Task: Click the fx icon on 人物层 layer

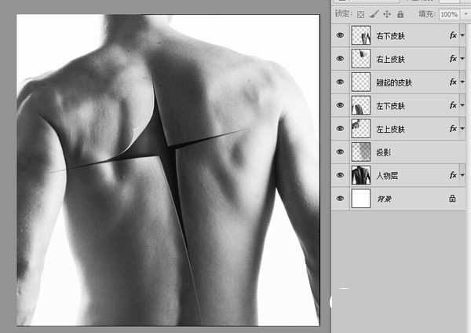Action: [x=452, y=175]
